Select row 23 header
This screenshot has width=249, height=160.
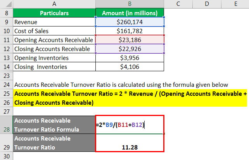pyautogui.click(x=7, y=76)
